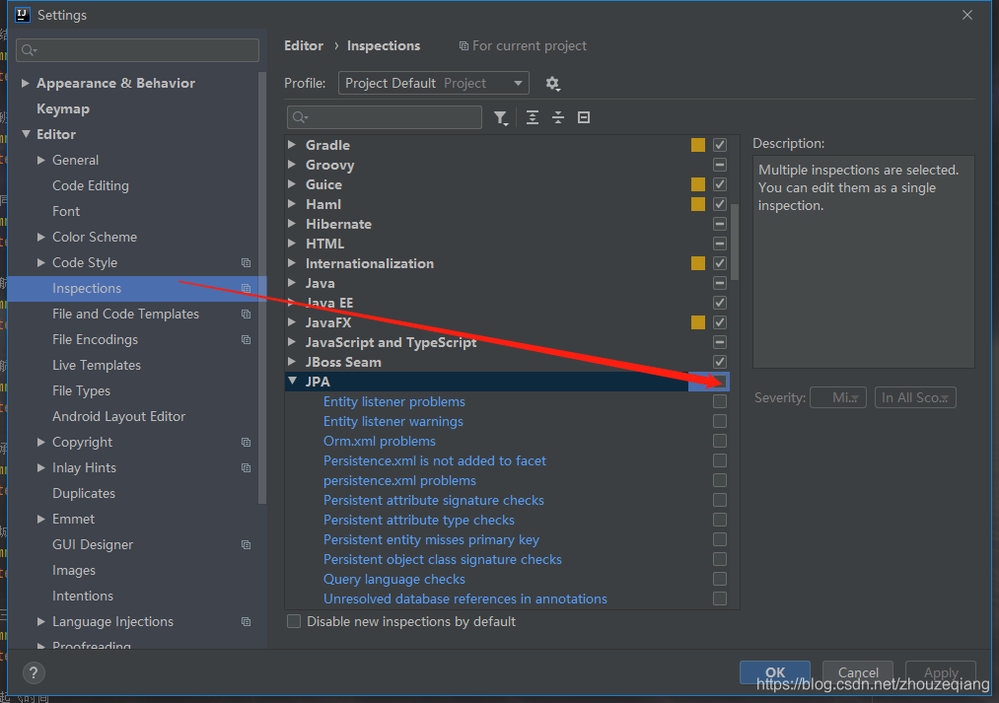Expand the General settings node
Viewport: 999px width, 703px height.
click(40, 161)
